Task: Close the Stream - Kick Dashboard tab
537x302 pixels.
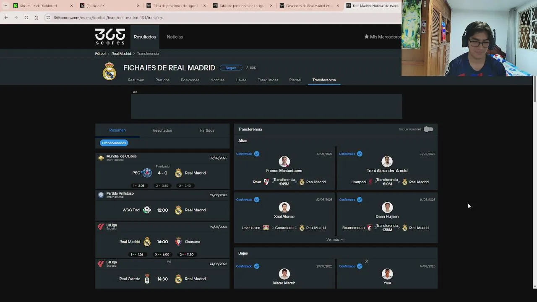Action: click(71, 6)
